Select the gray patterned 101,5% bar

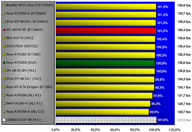pyautogui.click(x=106, y=120)
